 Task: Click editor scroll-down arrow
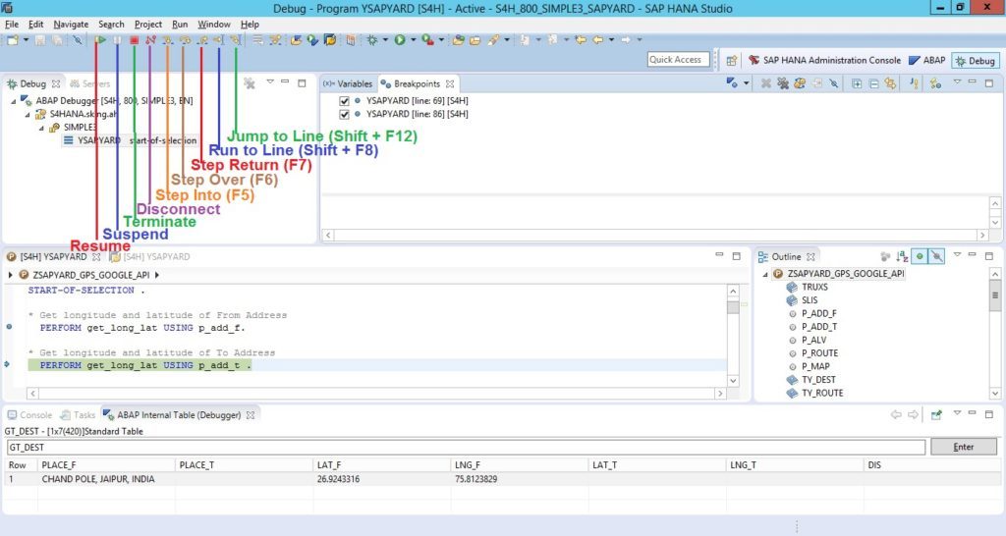pyautogui.click(x=733, y=380)
